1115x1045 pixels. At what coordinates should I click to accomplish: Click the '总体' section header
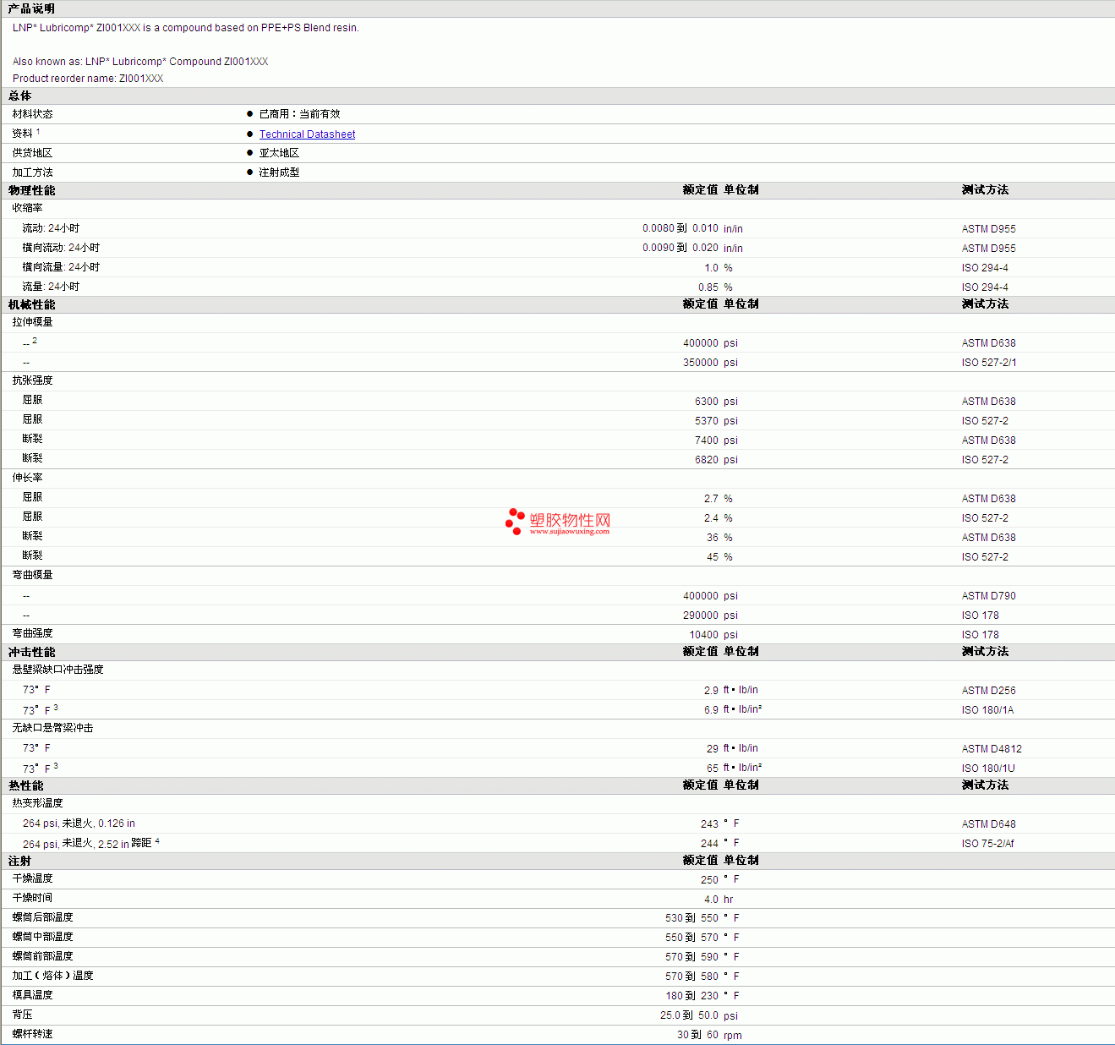19,96
